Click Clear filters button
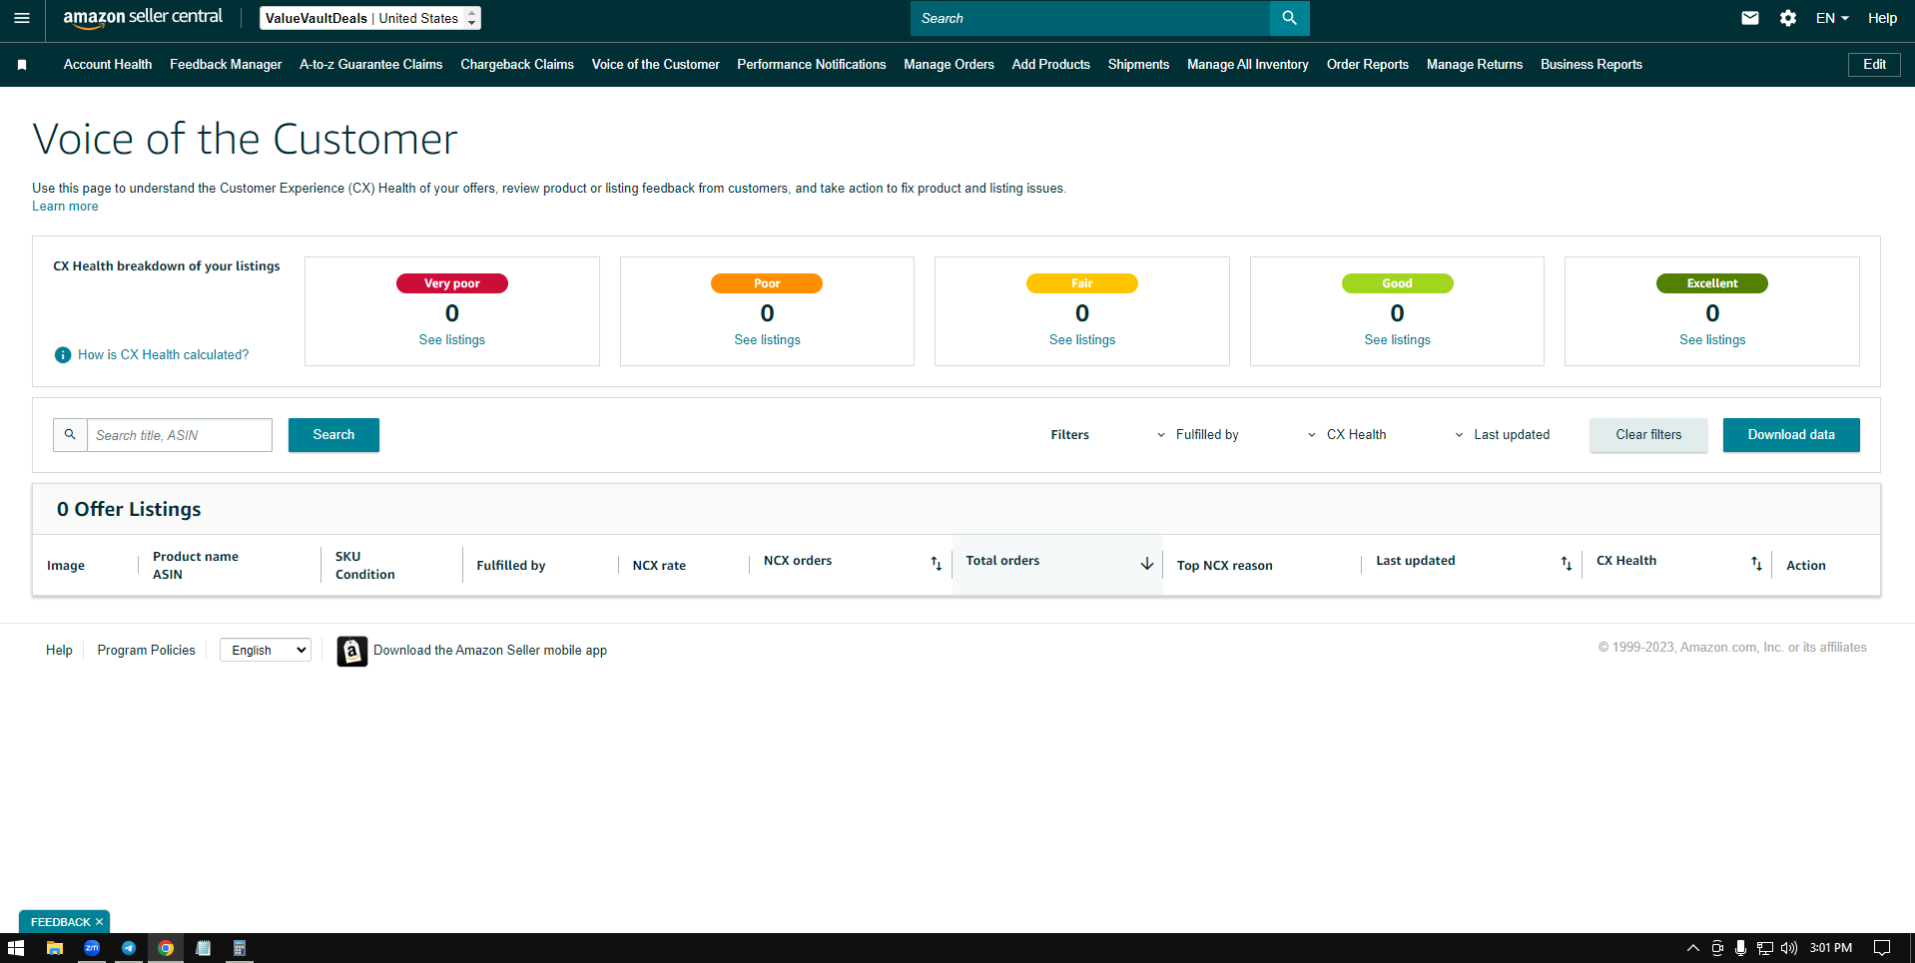This screenshot has width=1915, height=963. [x=1648, y=435]
